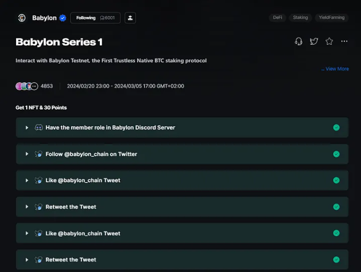Share campaign via the Twitter bird icon
This screenshot has width=361, height=272.
[314, 42]
